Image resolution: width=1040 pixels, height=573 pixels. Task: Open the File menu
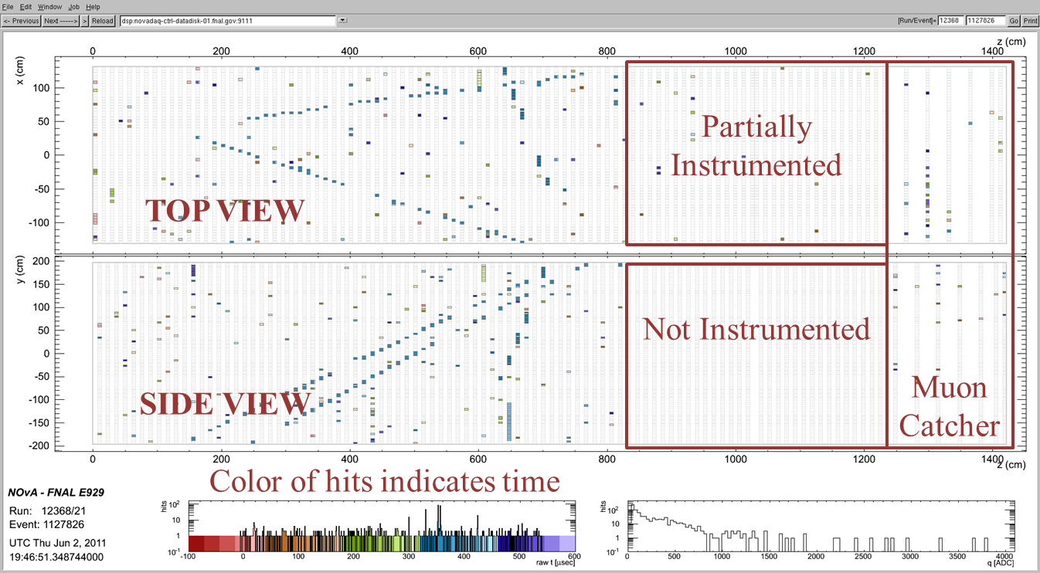(8, 6)
